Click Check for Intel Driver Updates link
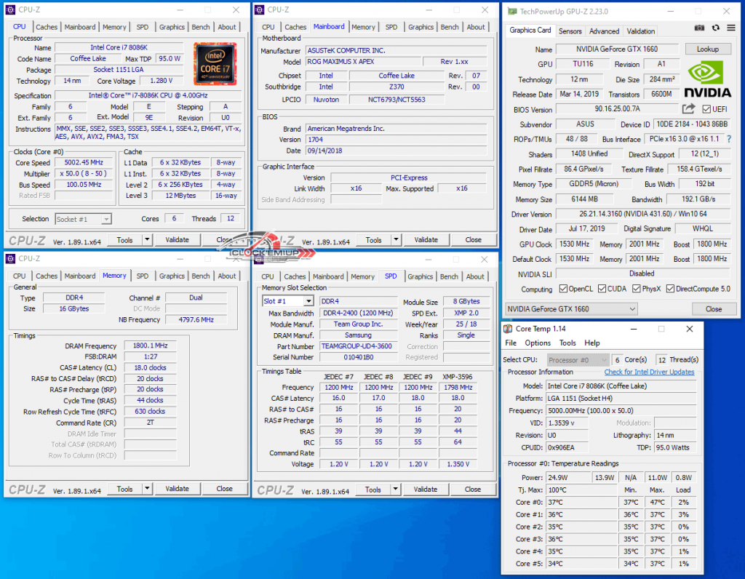The image size is (745, 579). [x=649, y=372]
